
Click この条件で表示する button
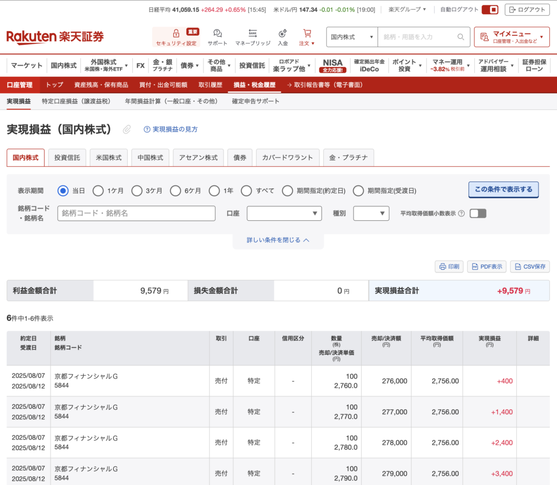coord(503,190)
